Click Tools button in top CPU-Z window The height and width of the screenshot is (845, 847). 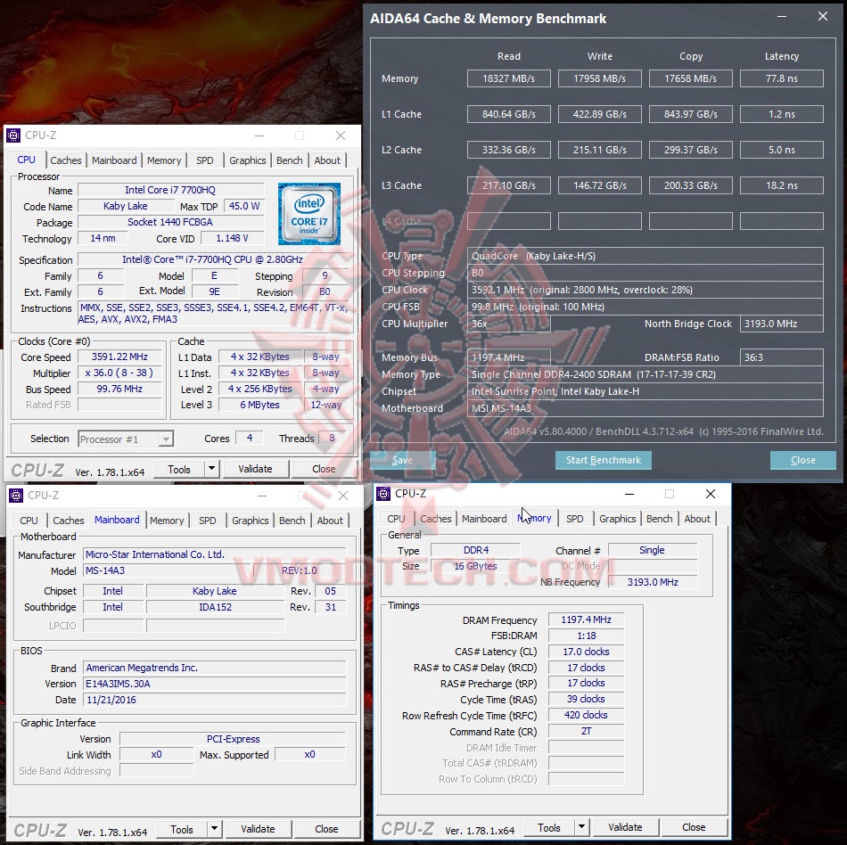click(x=179, y=469)
